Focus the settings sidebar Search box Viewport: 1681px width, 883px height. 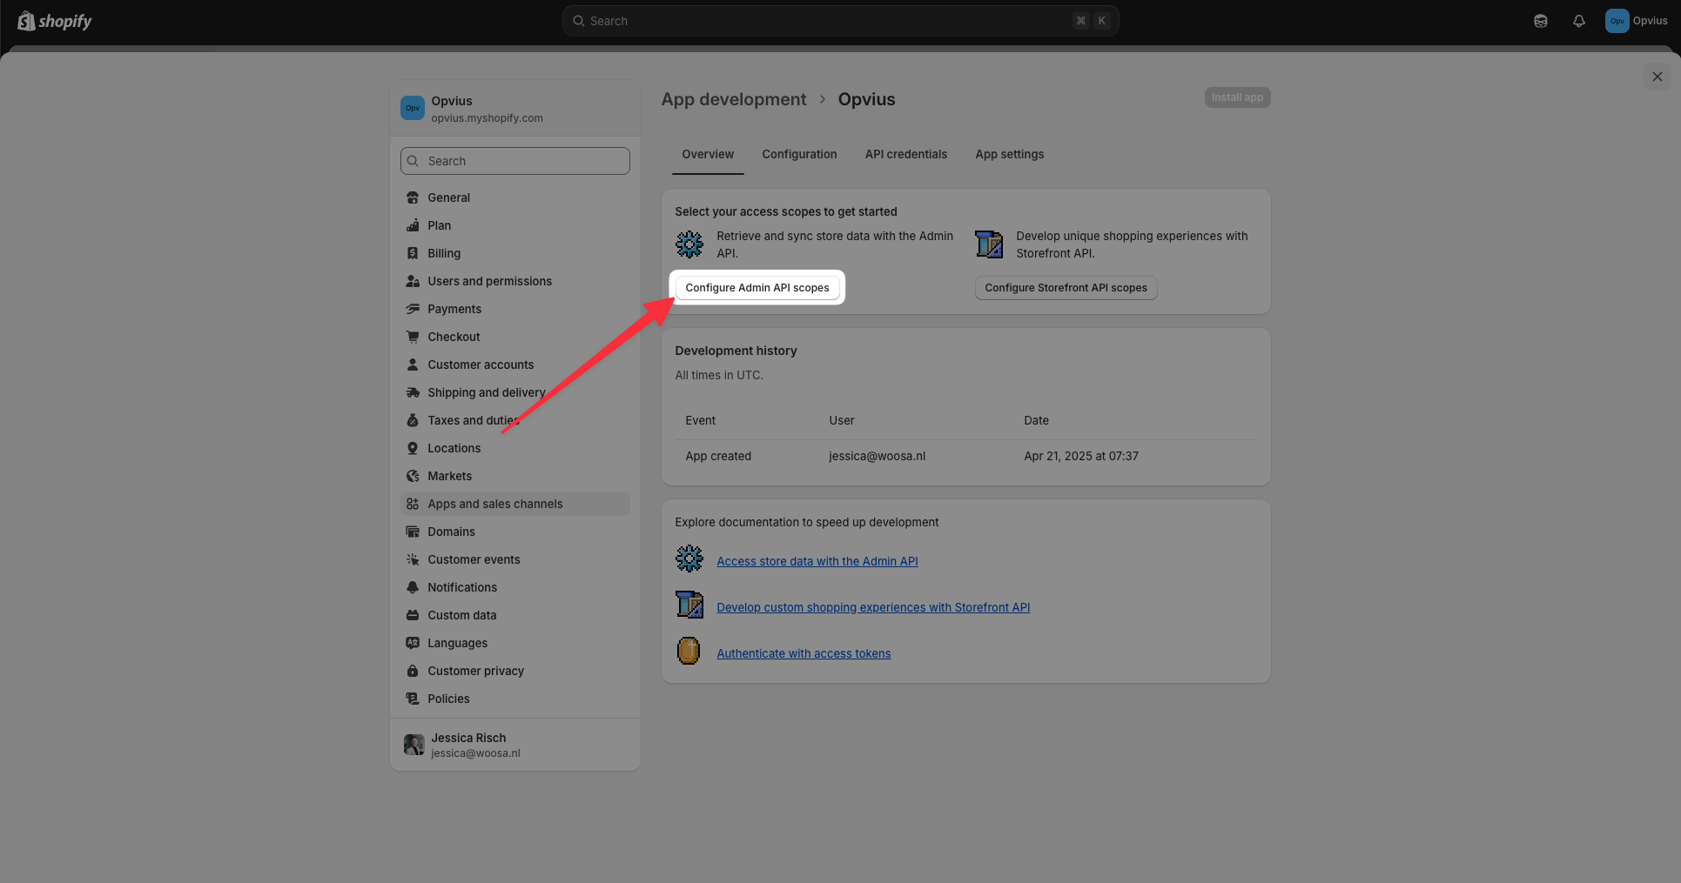click(515, 161)
